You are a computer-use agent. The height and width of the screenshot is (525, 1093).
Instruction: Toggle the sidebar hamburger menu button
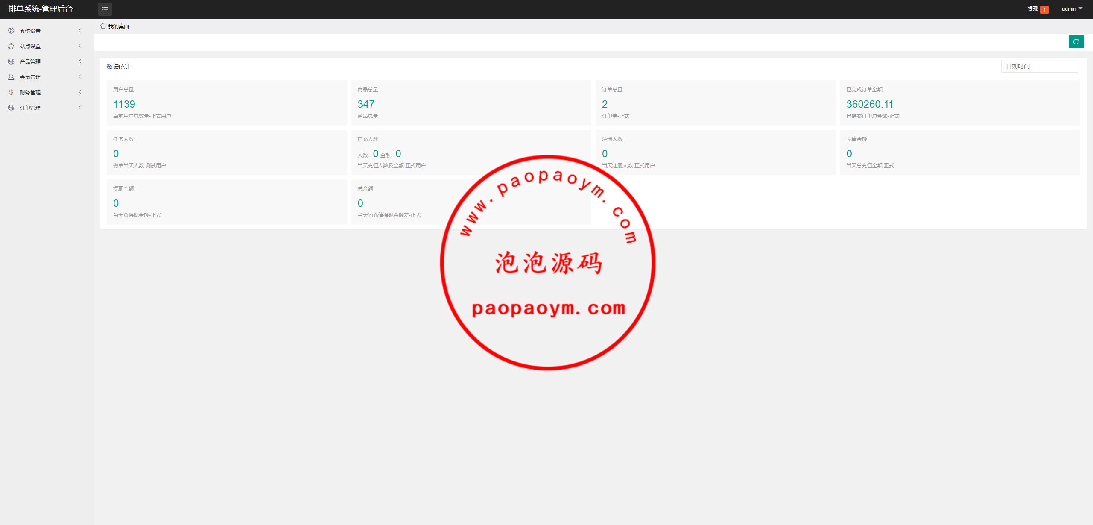click(x=105, y=9)
